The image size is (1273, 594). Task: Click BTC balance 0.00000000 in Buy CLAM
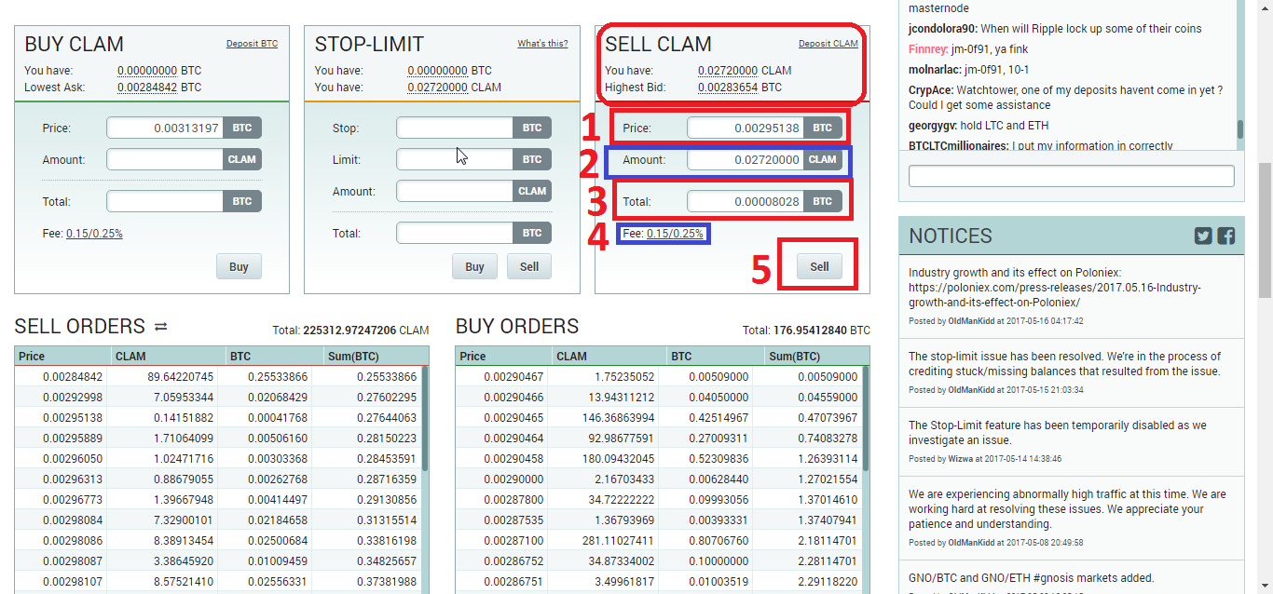(147, 71)
